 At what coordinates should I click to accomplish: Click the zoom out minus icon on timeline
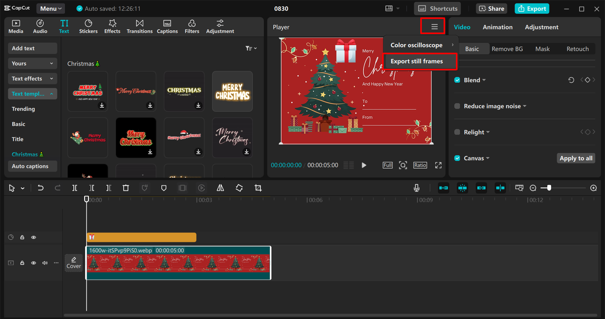[x=533, y=188]
